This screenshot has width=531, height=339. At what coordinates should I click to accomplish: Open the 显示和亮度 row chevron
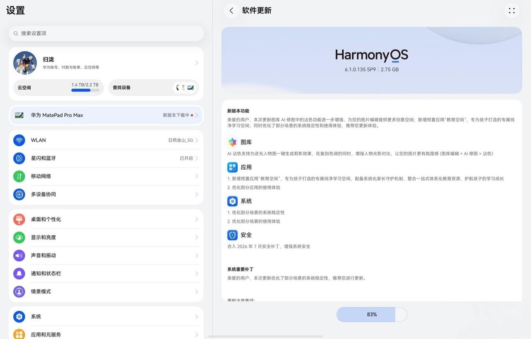197,237
